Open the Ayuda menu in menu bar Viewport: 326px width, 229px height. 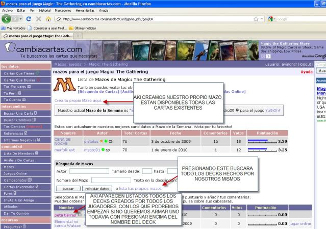[104, 10]
